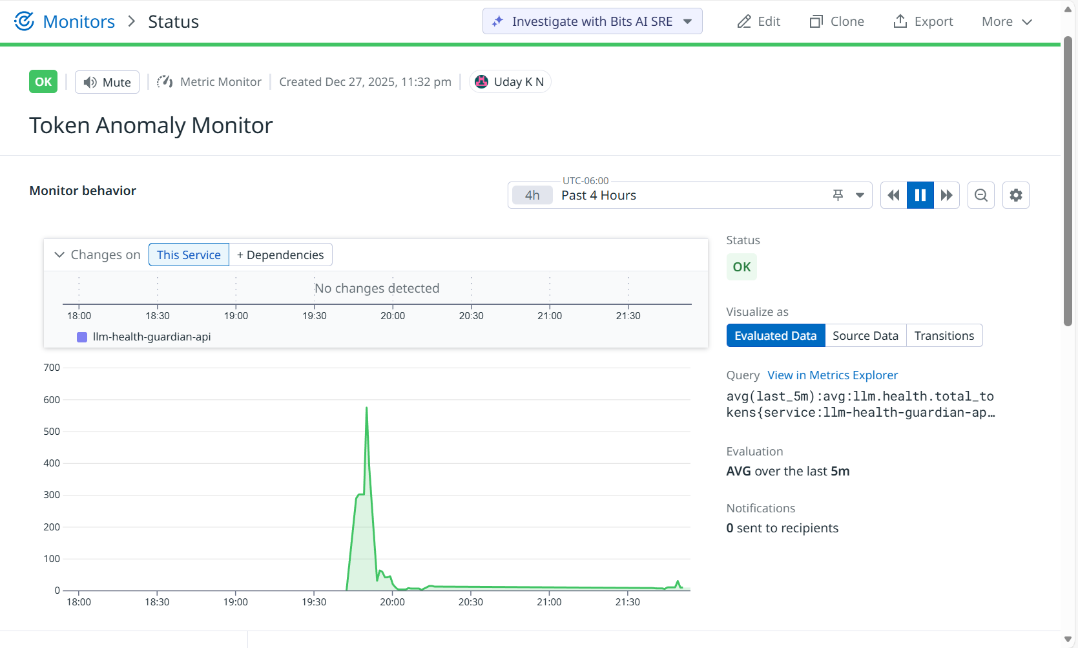1078x648 pixels.
Task: Collapse the Changes on section
Action: click(59, 255)
